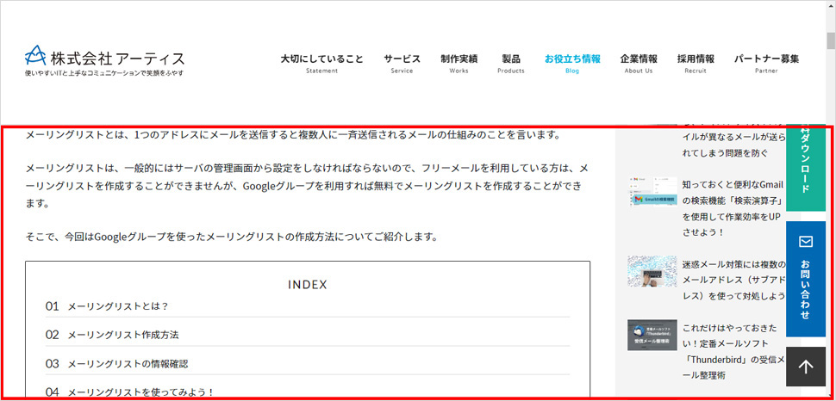Open article 知っておくと便利なGmailの検索機能
Image resolution: width=836 pixels, height=401 pixels.
click(x=733, y=209)
